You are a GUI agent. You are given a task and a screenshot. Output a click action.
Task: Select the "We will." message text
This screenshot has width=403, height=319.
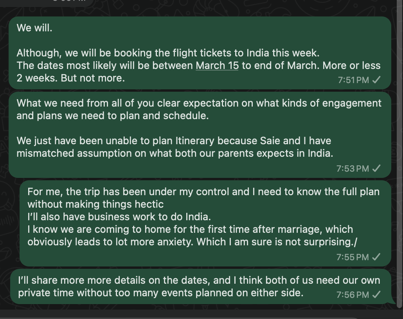[34, 28]
